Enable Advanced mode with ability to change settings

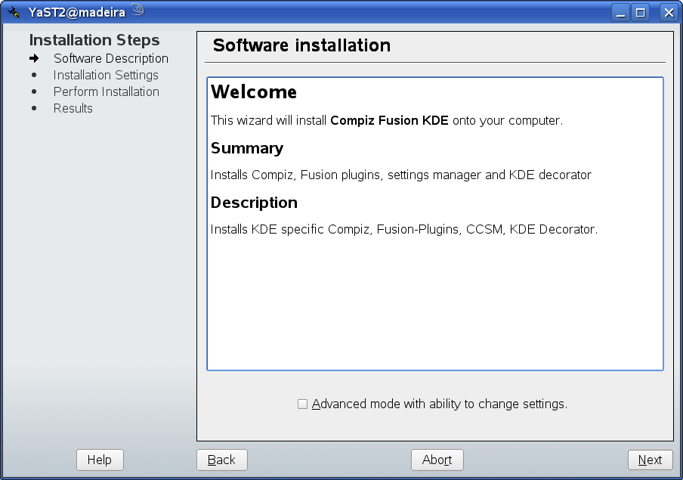302,404
